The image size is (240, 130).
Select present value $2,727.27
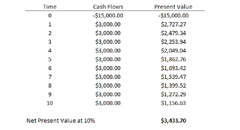pyautogui.click(x=173, y=24)
